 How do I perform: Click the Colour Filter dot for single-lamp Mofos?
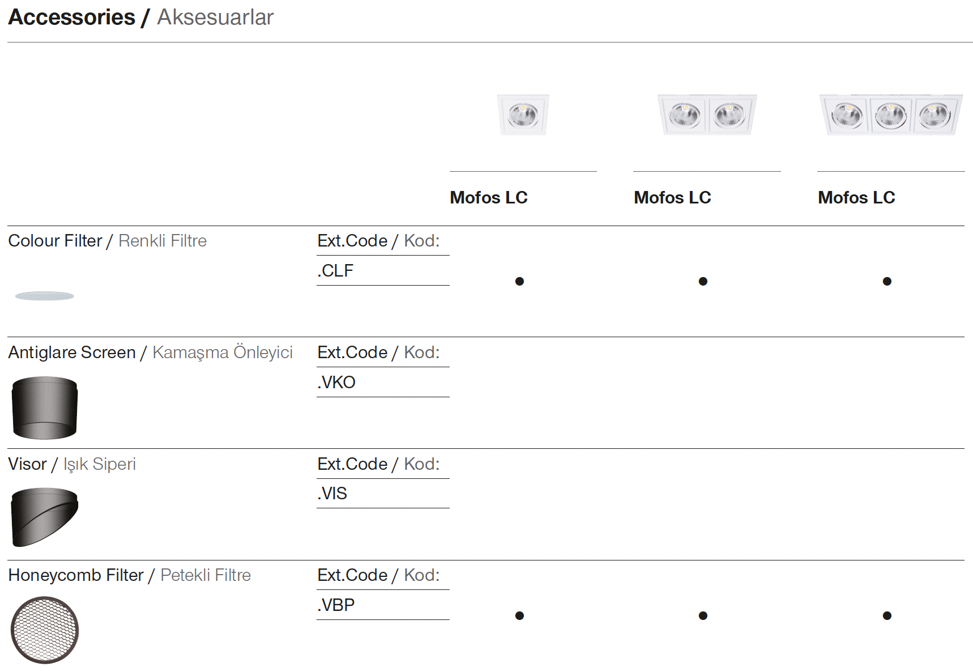(x=519, y=281)
